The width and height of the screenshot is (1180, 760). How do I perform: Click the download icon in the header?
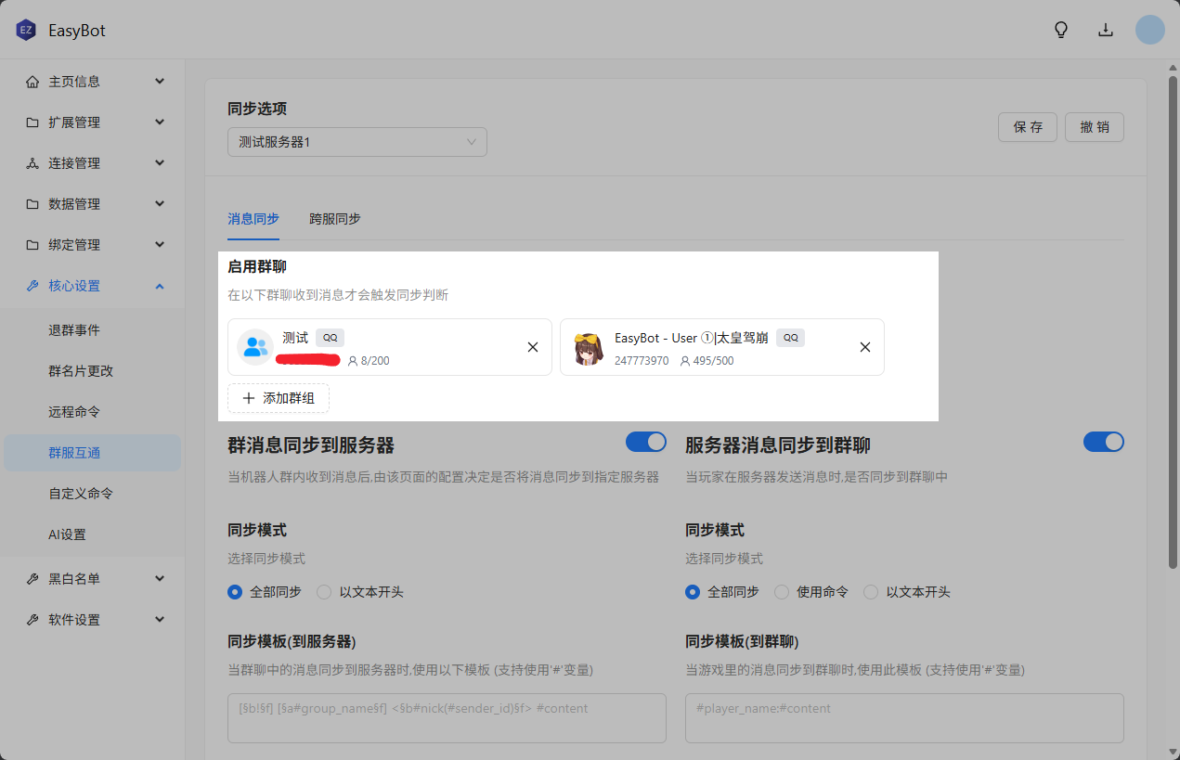click(x=1106, y=30)
